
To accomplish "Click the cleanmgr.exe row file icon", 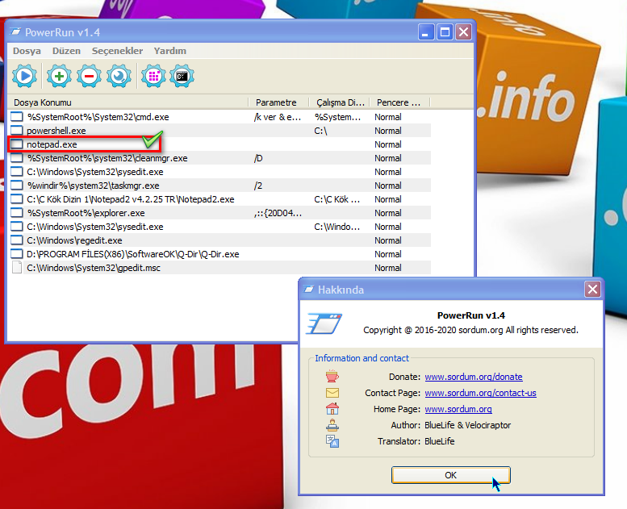I will [x=17, y=158].
